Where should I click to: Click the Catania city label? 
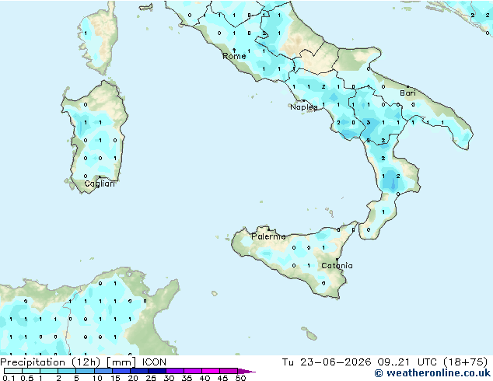(337, 266)
